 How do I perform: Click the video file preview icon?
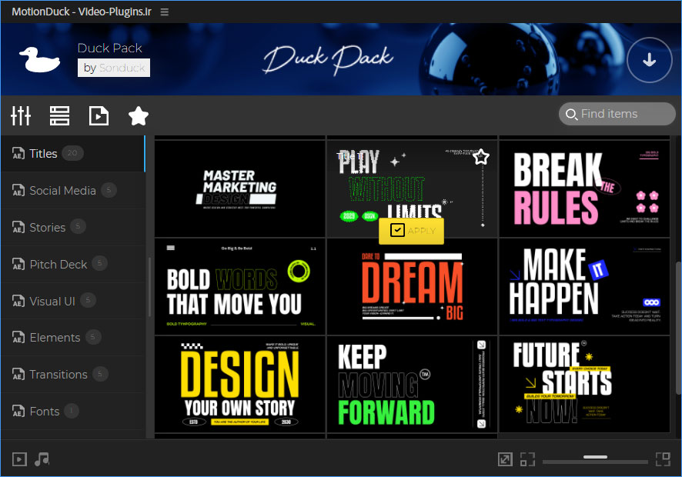tap(99, 115)
